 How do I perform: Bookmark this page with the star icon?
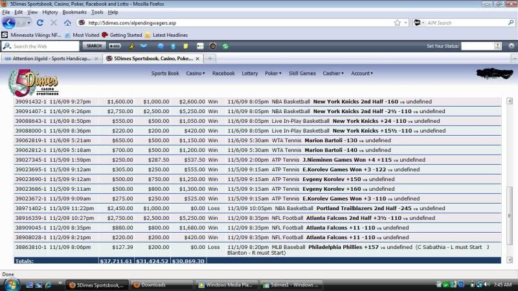click(397, 23)
